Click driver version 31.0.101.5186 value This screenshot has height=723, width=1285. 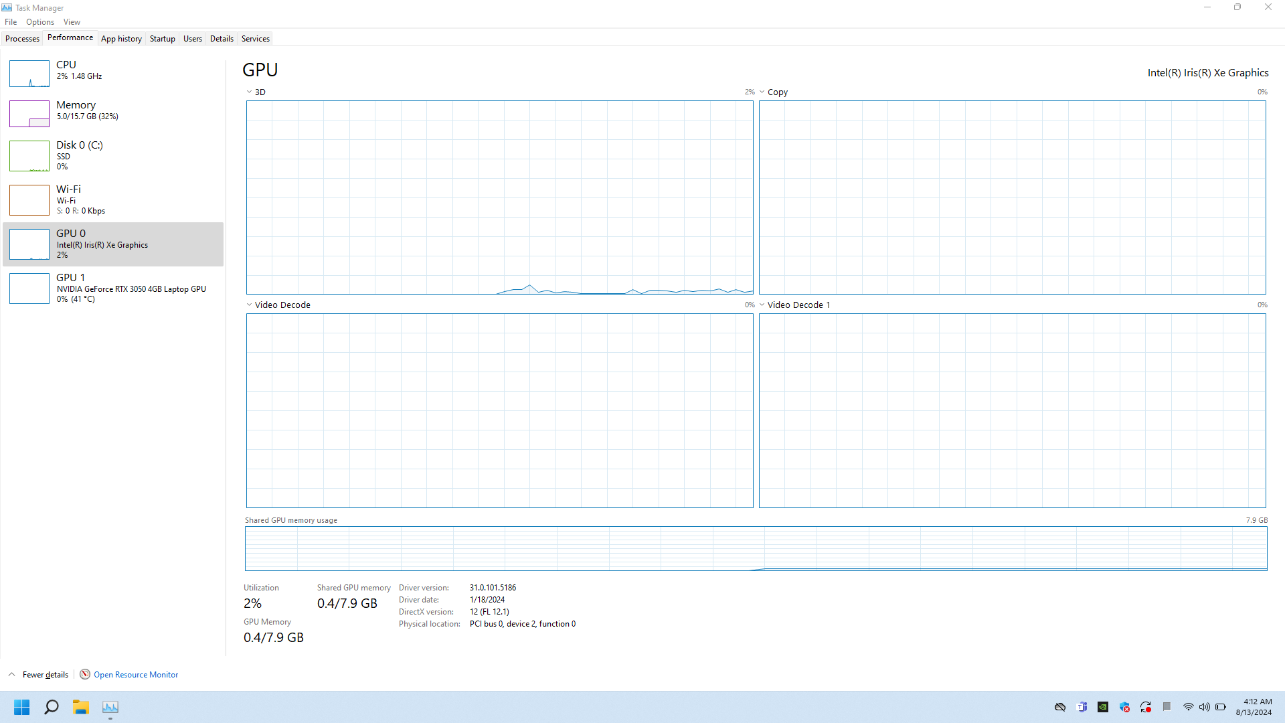click(x=493, y=588)
